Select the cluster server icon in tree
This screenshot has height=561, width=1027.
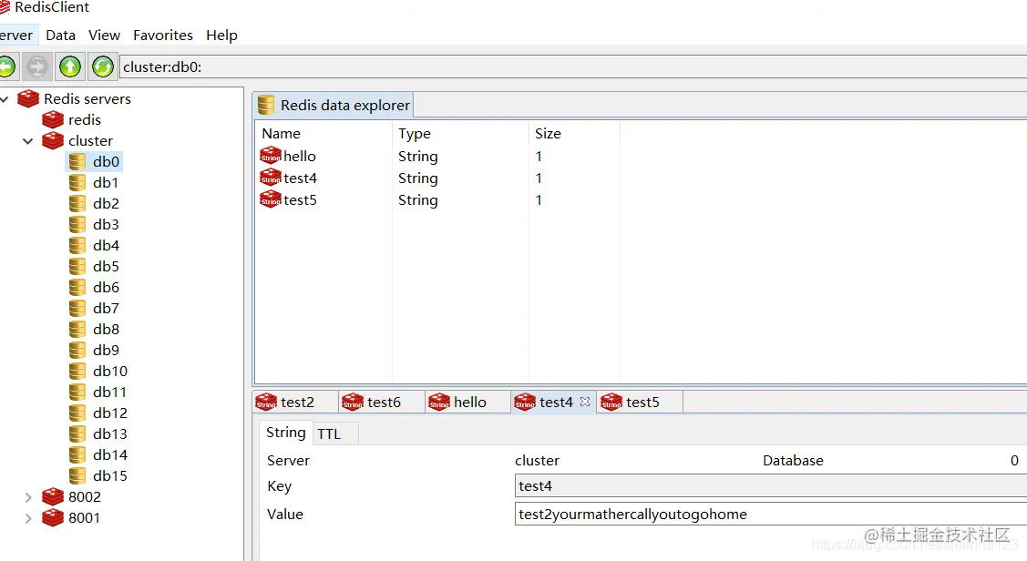(53, 141)
